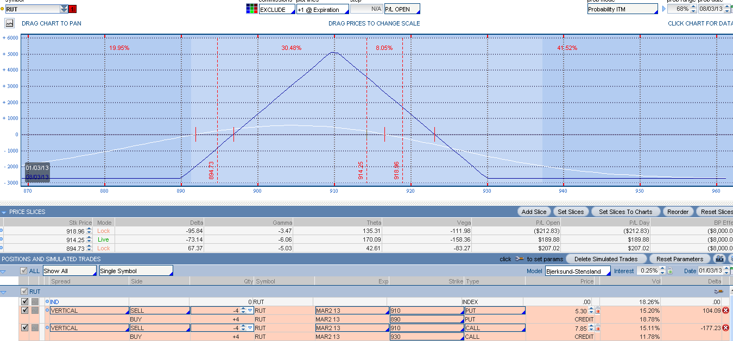The image size is (733, 341).
Task: Remove the 910 PUT vertical with red X
Action: coord(725,311)
